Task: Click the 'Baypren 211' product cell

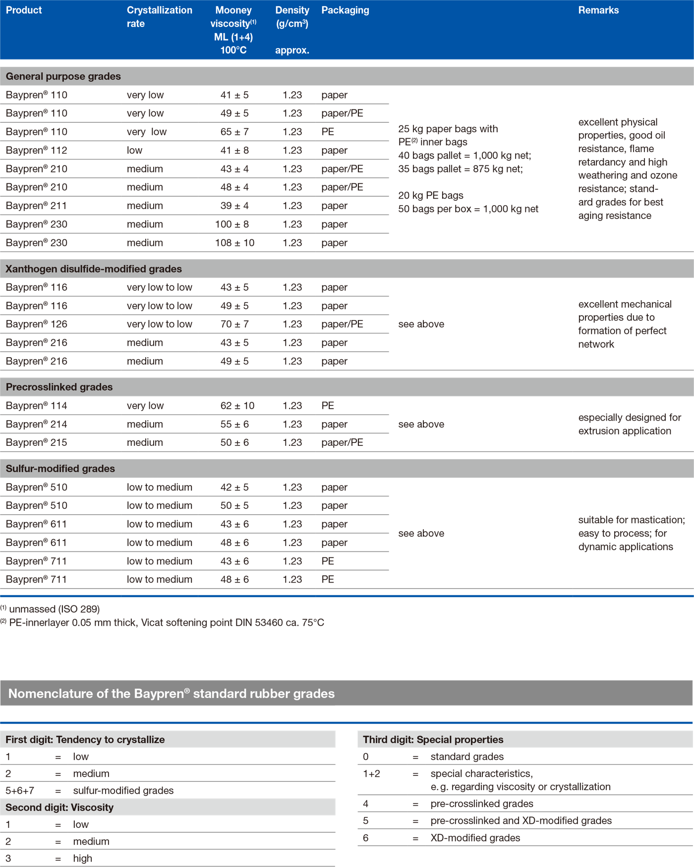Action: point(37,206)
